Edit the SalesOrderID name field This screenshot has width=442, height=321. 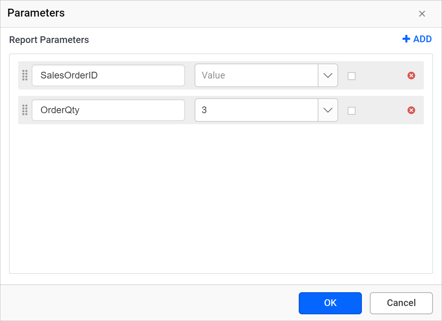click(108, 75)
